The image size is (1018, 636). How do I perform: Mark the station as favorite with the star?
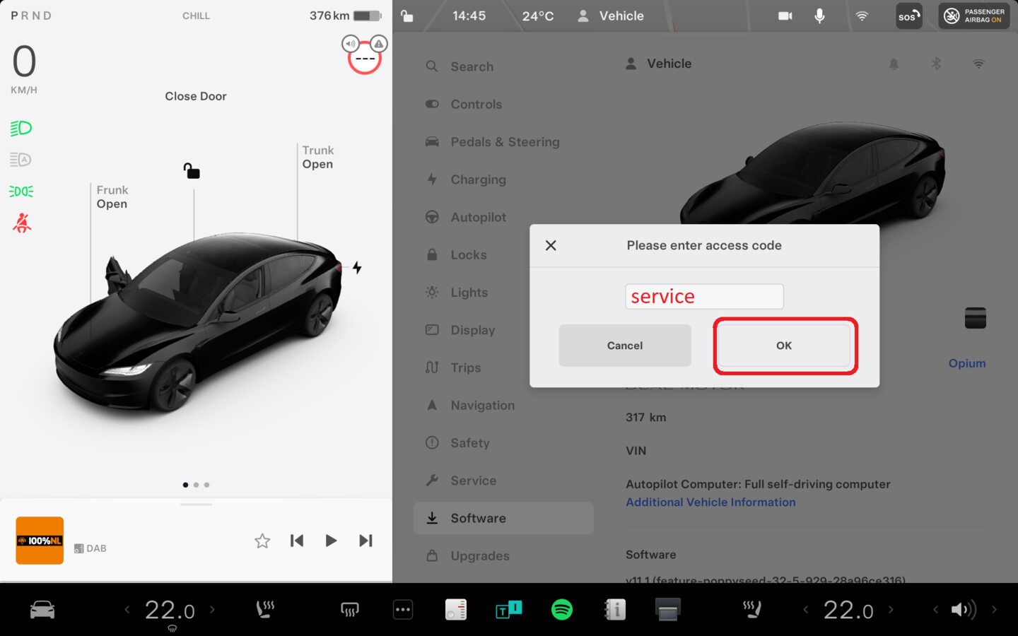point(262,541)
